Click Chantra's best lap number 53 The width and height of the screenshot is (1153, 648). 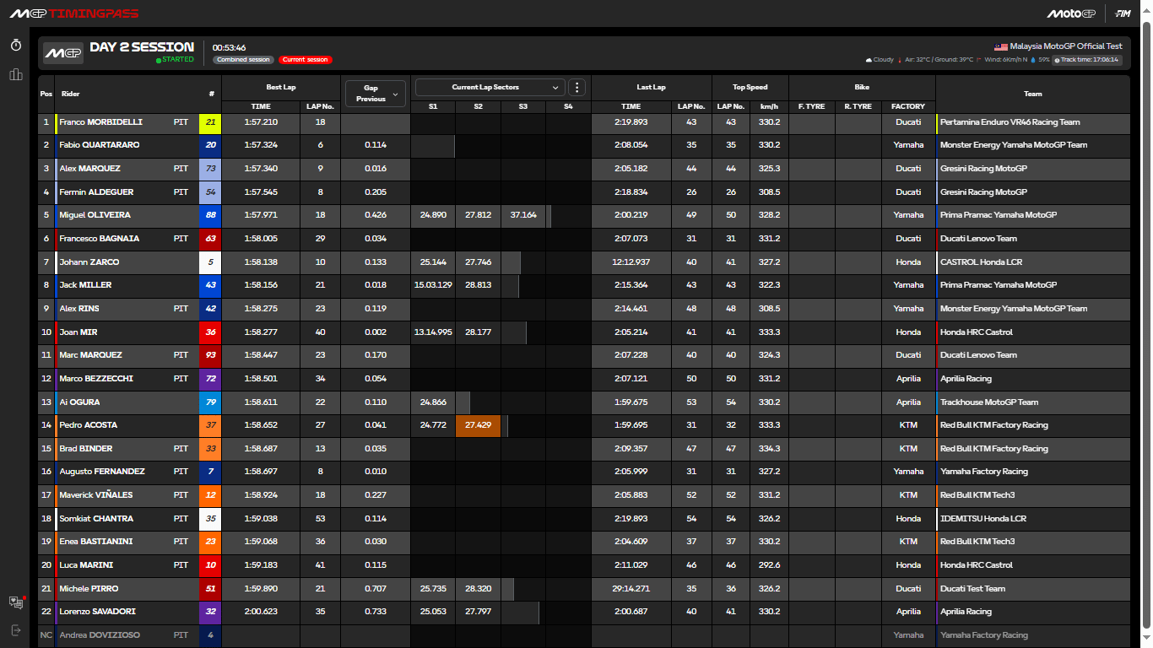(320, 519)
